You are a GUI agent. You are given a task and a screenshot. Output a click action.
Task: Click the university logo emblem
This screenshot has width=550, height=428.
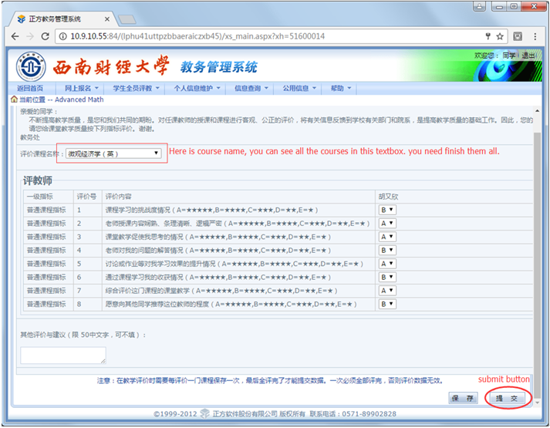(31, 67)
